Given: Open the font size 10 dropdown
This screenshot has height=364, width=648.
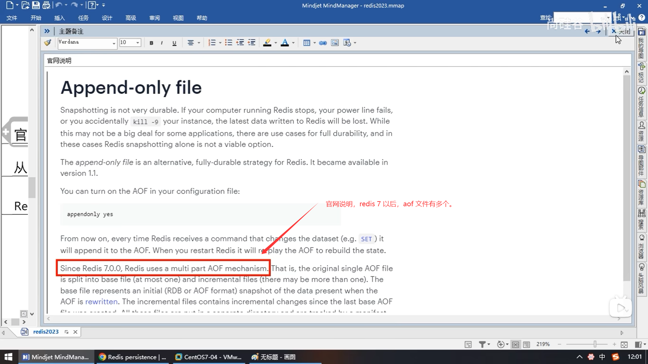Looking at the screenshot, I should pyautogui.click(x=138, y=43).
